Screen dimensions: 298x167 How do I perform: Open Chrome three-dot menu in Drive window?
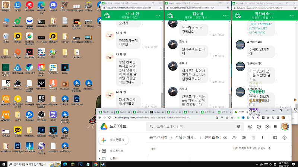[288, 118]
